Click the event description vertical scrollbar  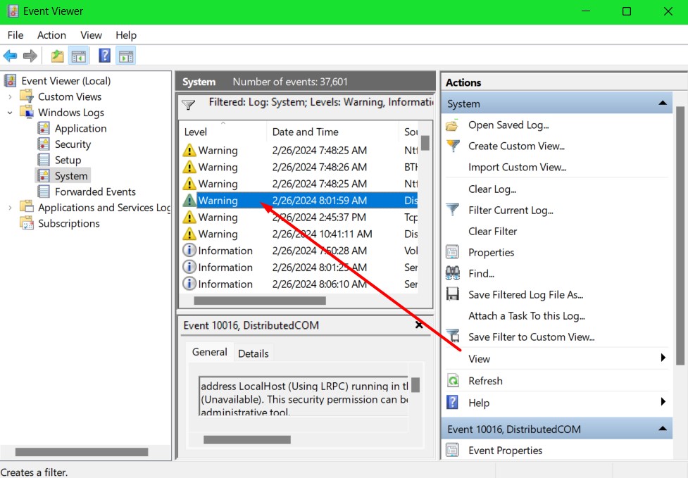pos(415,385)
